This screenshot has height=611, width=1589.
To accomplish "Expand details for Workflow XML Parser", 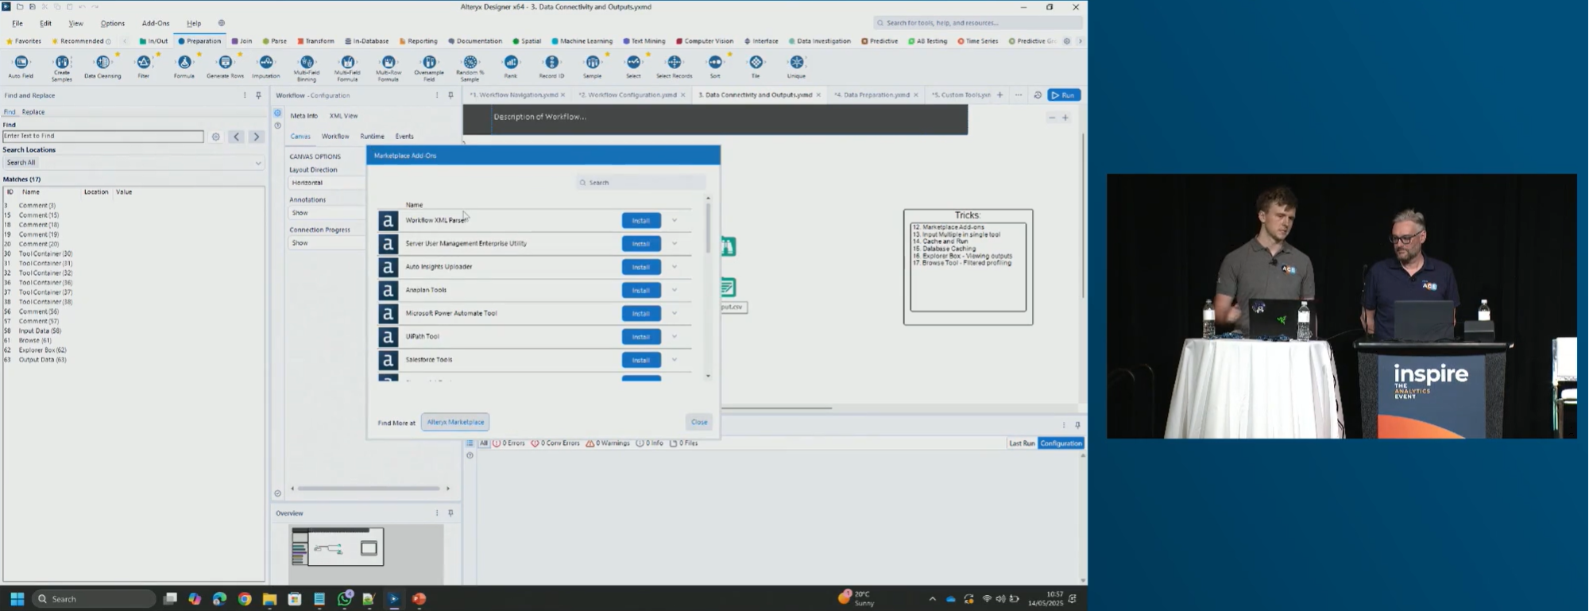I will 675,221.
